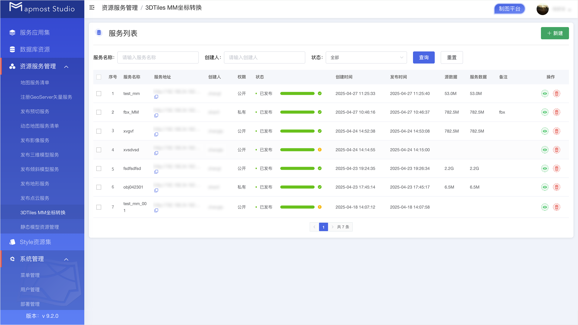This screenshot has height=325, width=578.
Task: View the test_mm service via eye icon
Action: point(545,94)
